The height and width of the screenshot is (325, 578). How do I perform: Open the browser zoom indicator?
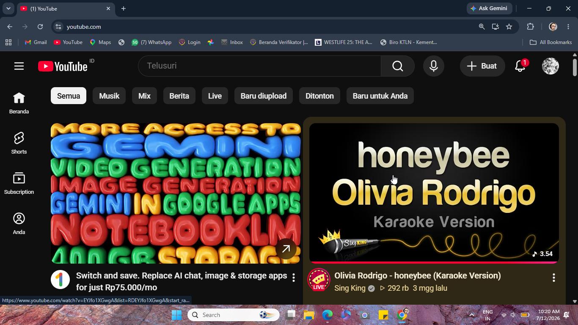(482, 27)
